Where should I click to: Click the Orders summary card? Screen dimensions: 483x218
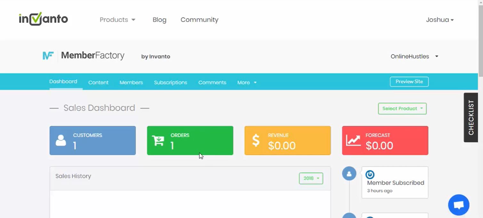pos(190,140)
